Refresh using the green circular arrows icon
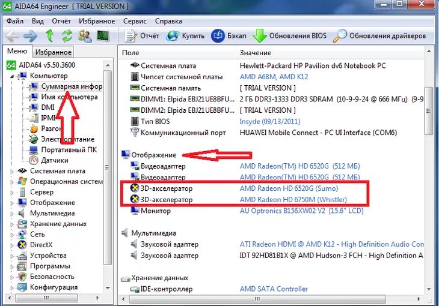Image resolution: width=439 pixels, height=306 pixels. click(67, 36)
